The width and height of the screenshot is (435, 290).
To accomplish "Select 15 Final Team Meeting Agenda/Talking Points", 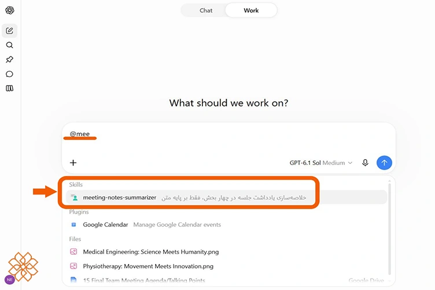I will 226,280.
